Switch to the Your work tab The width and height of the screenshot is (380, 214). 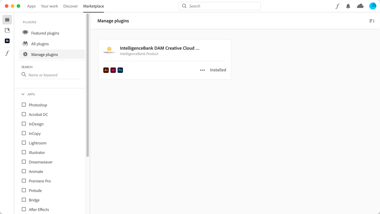49,6
